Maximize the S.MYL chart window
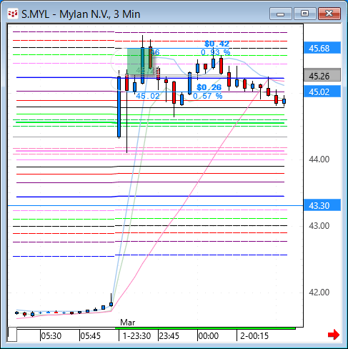This screenshot has height=349, width=348. [305, 14]
